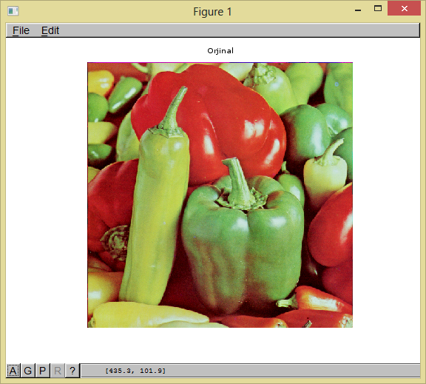Viewport: 426px width, 384px height.
Task: Close the Figure 1 window
Action: [x=405, y=8]
